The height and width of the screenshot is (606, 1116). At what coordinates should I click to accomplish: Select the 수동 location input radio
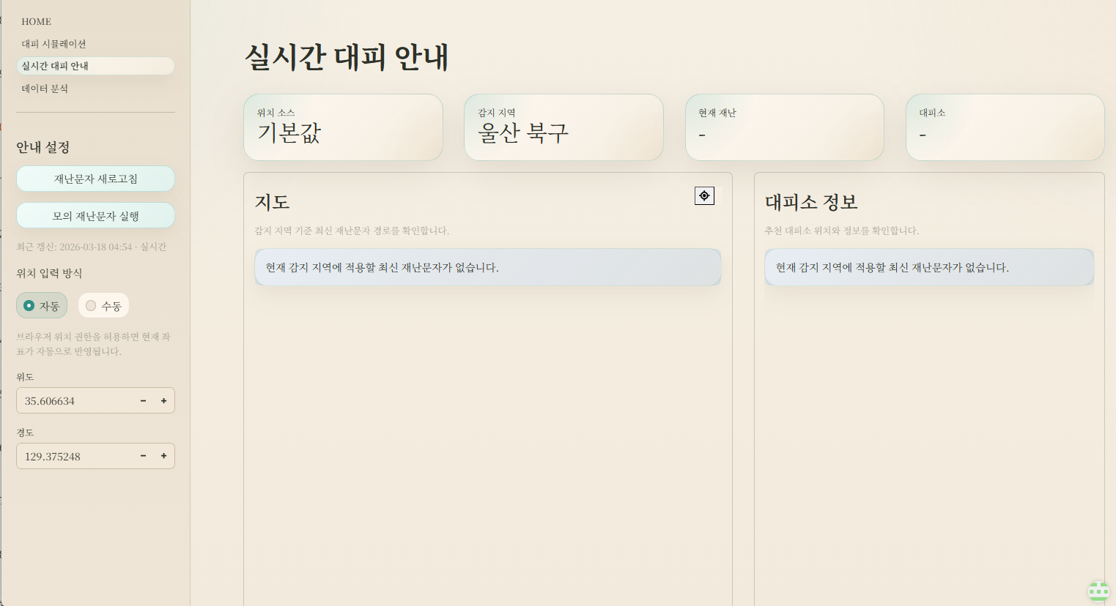(x=103, y=306)
